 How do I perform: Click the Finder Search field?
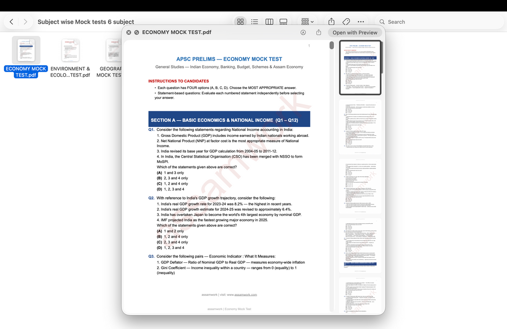(x=440, y=22)
